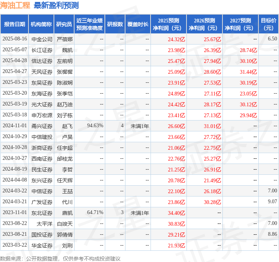Viewport: 279px width, 262px height.
Task: Select institution 中信证券
Action: coord(42,191)
